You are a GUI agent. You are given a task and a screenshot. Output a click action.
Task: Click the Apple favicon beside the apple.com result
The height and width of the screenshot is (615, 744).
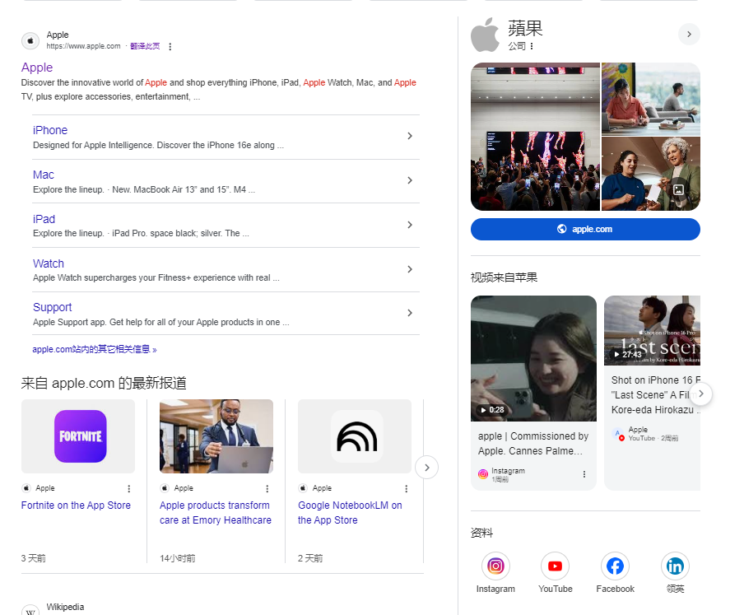pyautogui.click(x=30, y=41)
